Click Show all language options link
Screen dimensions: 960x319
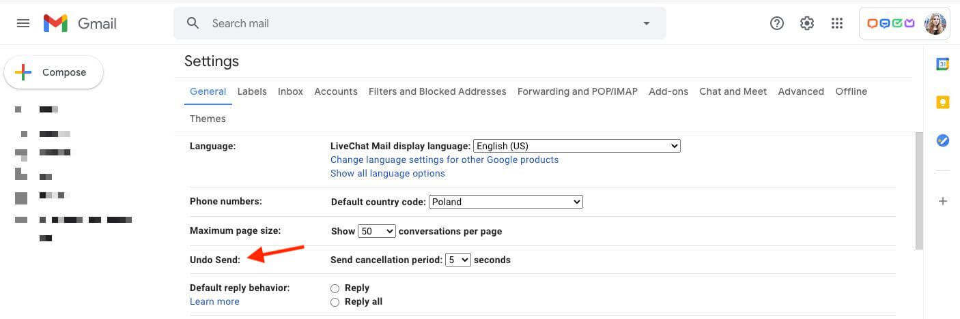click(387, 173)
